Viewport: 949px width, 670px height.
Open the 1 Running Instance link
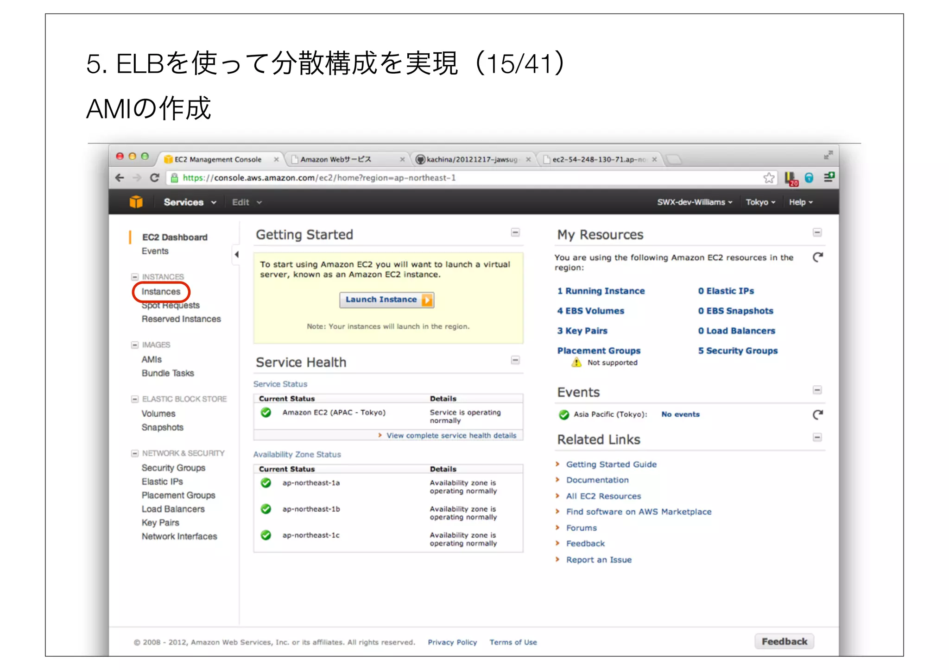601,291
